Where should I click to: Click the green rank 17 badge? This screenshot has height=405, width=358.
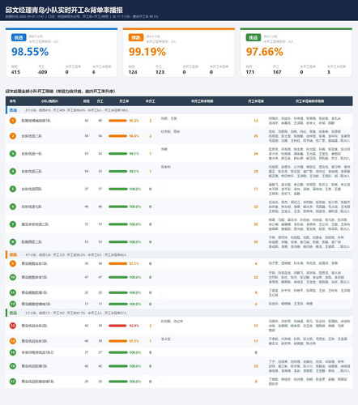pos(13,382)
